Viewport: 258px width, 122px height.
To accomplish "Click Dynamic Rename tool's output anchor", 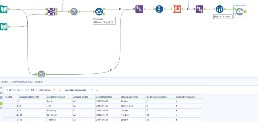I will click(x=246, y=12).
